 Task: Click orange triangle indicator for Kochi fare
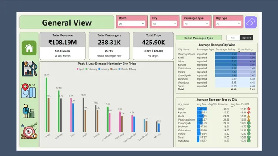[x=249, y=116]
